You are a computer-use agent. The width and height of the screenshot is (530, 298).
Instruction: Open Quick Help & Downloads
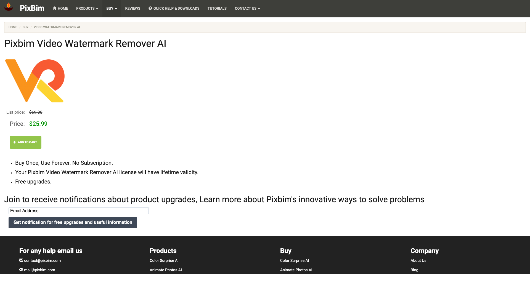[174, 9]
